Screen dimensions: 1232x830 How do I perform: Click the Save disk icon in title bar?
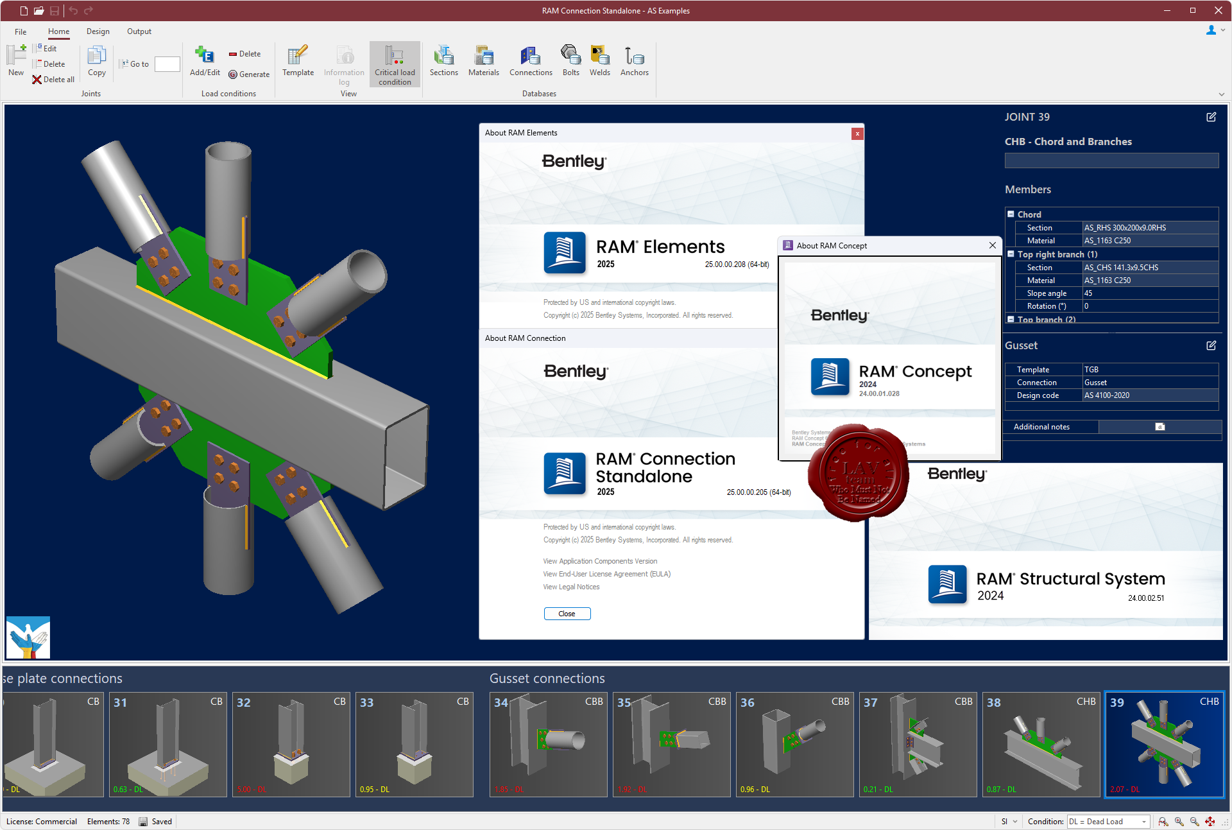pyautogui.click(x=55, y=11)
